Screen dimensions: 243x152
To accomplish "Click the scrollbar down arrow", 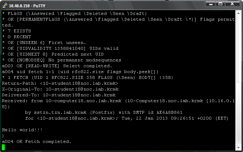I will click(239, 148).
